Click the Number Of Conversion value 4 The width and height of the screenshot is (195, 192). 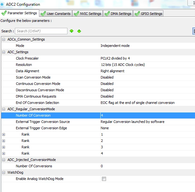point(102,115)
